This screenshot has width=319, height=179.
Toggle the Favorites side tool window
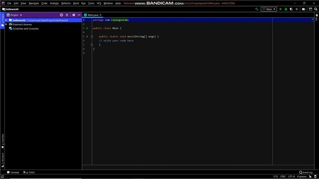click(x=2, y=141)
